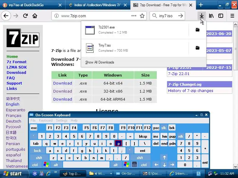Viewport: 238px width, 178px height.
Task: Open a new browser tab
Action: click(x=201, y=5)
